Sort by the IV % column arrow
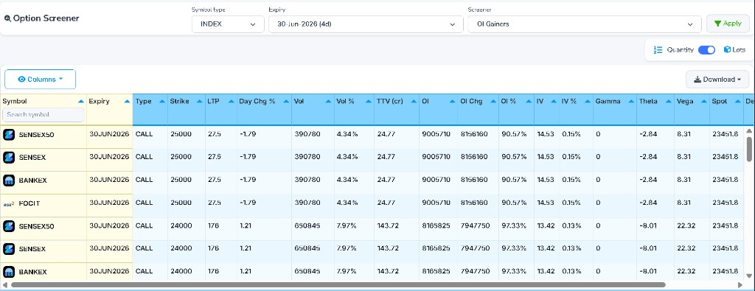The height and width of the screenshot is (291, 755). tap(587, 102)
